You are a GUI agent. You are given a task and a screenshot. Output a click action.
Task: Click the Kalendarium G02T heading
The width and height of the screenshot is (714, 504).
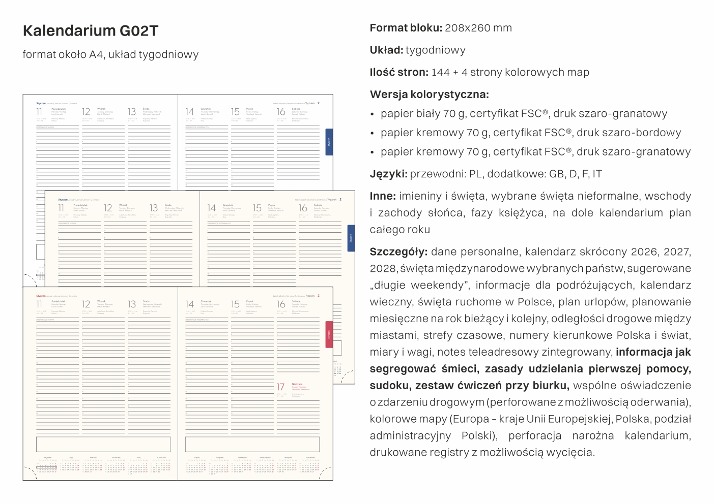(91, 31)
